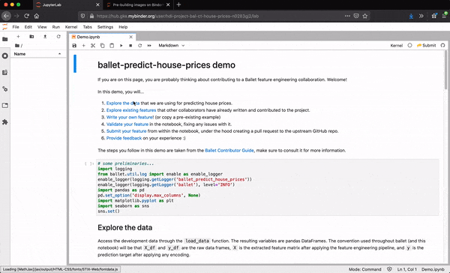The height and width of the screenshot is (273, 450).
Task: Paste cells from the clipboard
Action: pyautogui.click(x=112, y=45)
